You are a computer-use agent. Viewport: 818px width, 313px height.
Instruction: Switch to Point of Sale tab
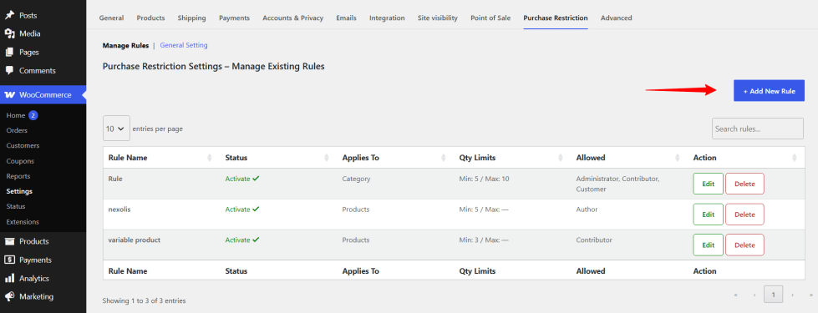click(x=490, y=18)
